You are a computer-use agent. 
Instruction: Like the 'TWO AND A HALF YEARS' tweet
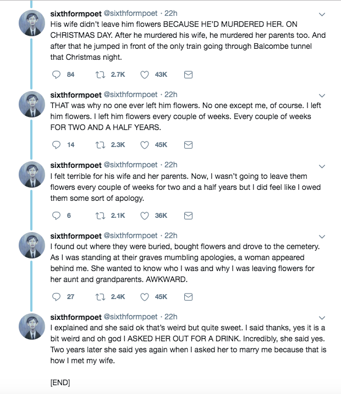(145, 145)
